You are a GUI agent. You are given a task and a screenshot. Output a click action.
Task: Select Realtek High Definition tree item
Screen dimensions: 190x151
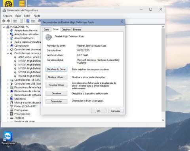click(29, 76)
